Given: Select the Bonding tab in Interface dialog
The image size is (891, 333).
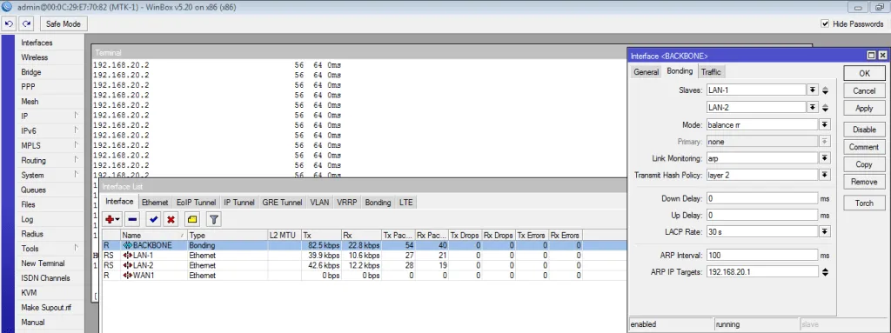Looking at the screenshot, I should (x=680, y=71).
